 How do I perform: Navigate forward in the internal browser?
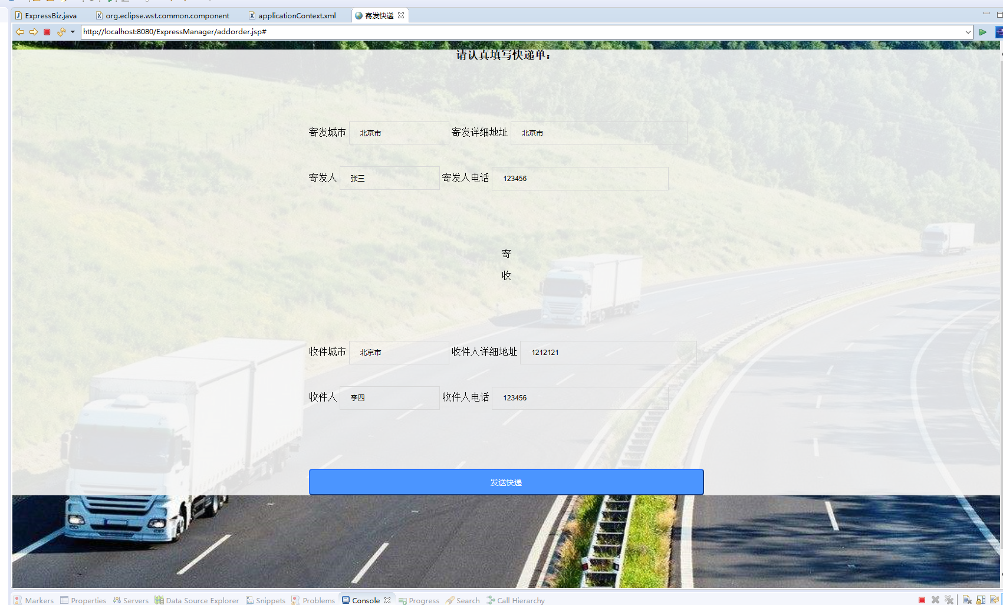[34, 32]
